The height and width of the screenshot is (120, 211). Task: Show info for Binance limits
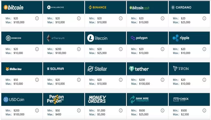(x=121, y=18)
